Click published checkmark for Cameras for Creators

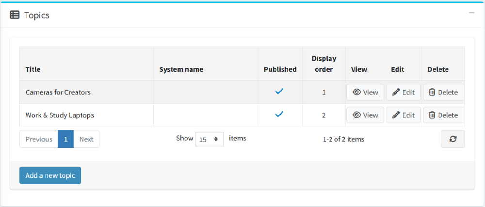point(279,92)
